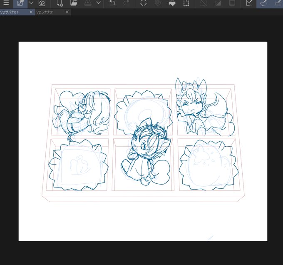The image size is (283, 265).
Task: Click the Invert Selection icon
Action: coord(218,3)
